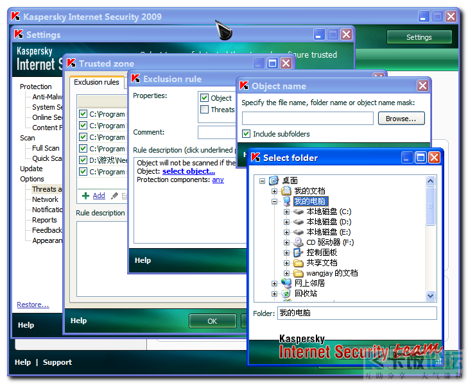This screenshot has height=384, width=468.
Task: Click Kaspersky logo icon in Object name title
Action: [244, 85]
